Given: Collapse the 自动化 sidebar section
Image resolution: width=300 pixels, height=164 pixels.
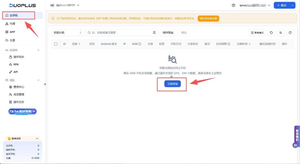Looking at the screenshot, I should tap(38, 50).
